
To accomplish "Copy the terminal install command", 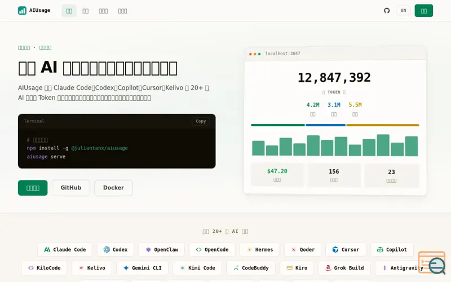I will click(x=201, y=121).
